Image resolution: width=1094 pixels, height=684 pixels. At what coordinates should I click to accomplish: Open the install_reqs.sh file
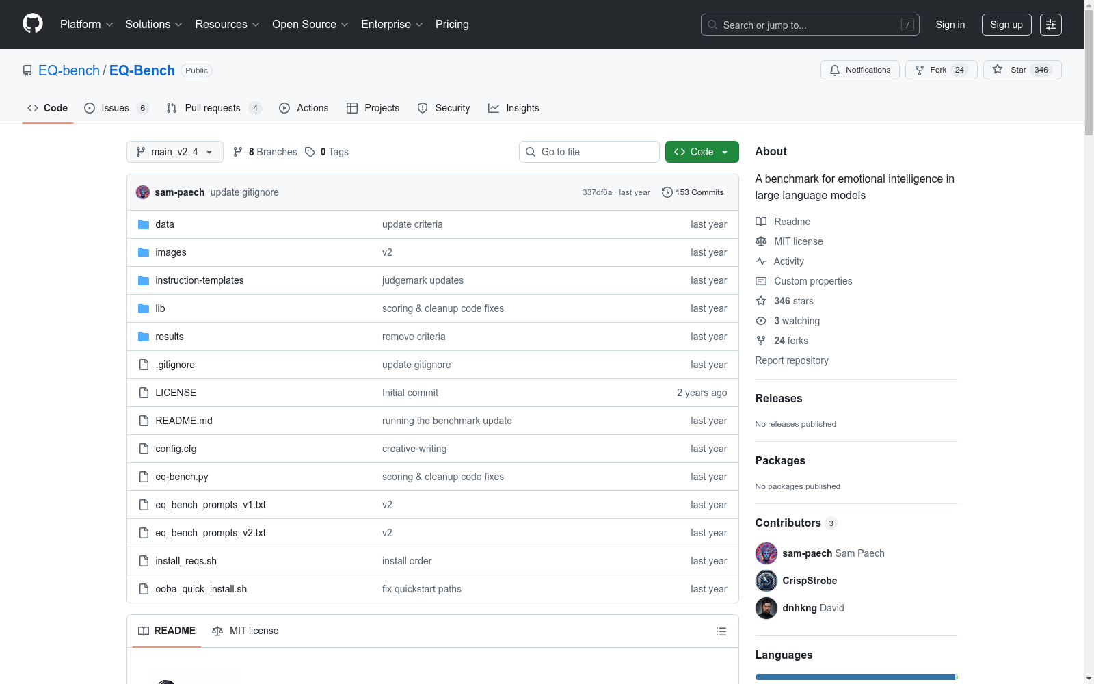point(186,561)
